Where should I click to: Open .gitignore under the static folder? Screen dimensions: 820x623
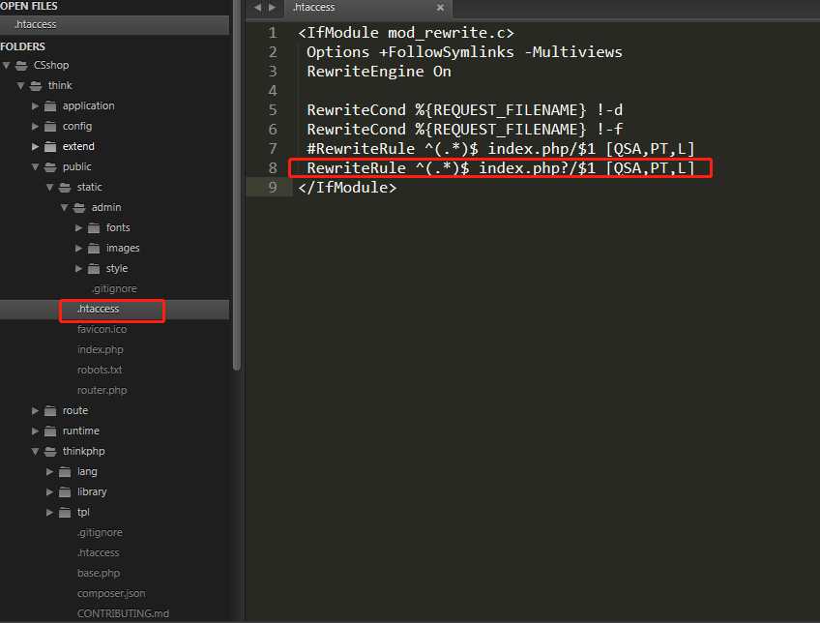tap(114, 288)
